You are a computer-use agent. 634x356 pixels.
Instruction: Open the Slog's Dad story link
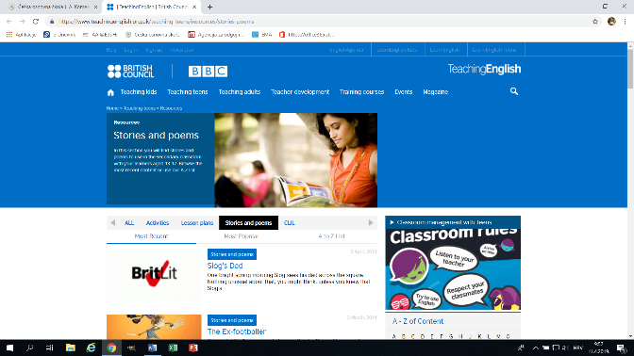coord(225,266)
